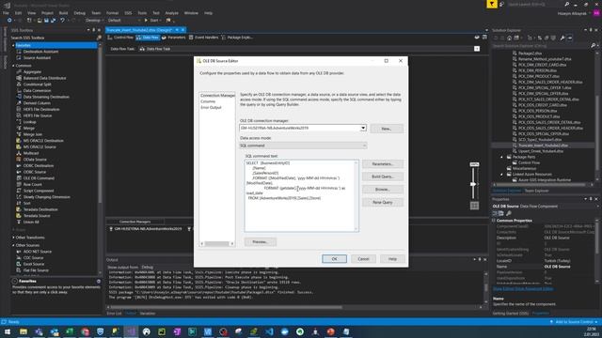Collapse the Favorites toolbox group
602x338 pixels.
point(13,45)
